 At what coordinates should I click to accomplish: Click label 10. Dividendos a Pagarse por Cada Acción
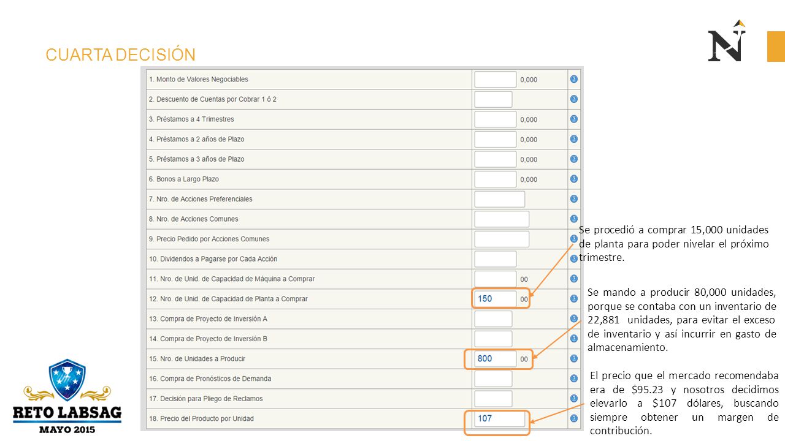[x=212, y=259]
